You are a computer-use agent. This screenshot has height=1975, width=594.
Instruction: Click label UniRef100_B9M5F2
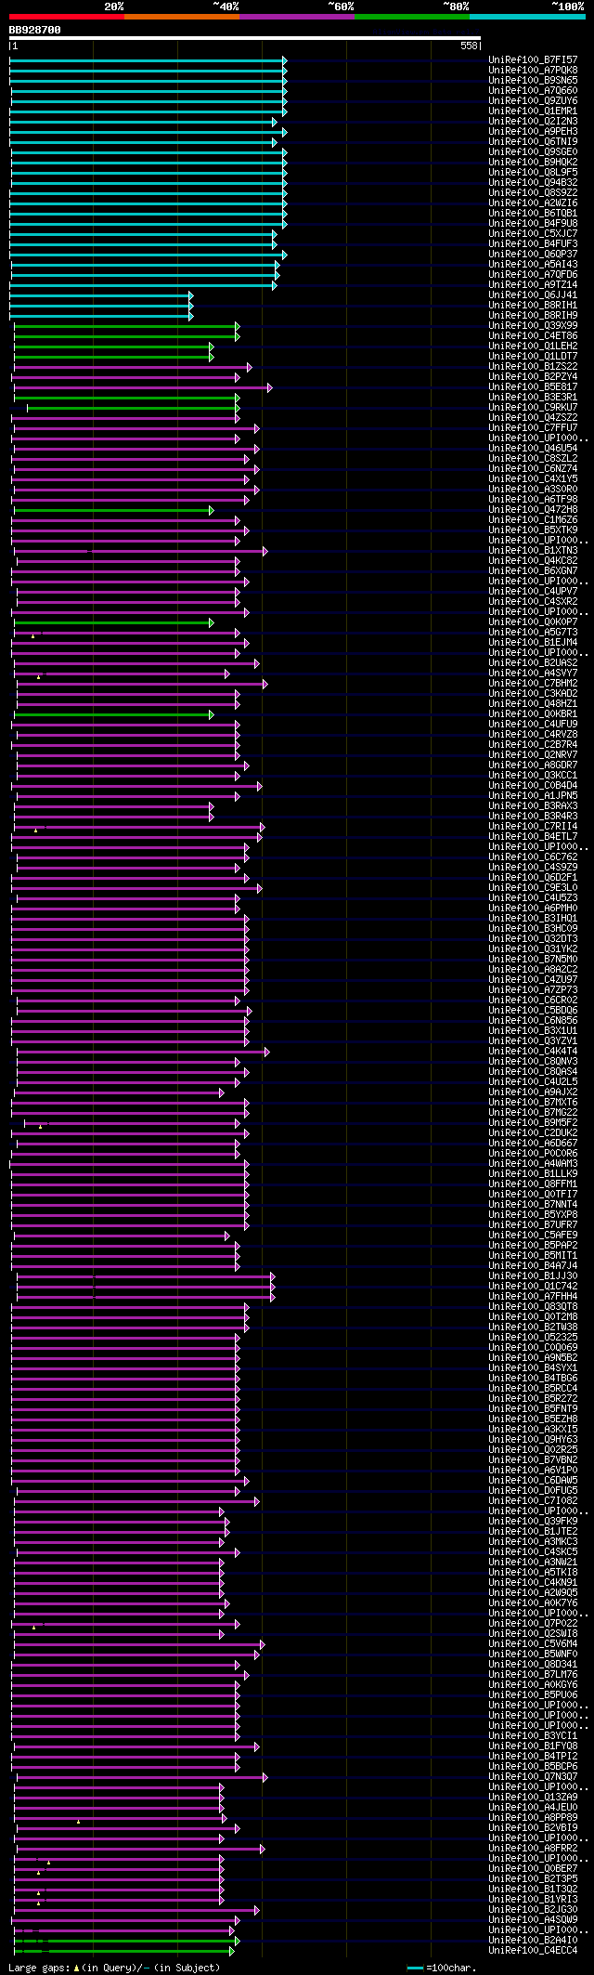(533, 1122)
